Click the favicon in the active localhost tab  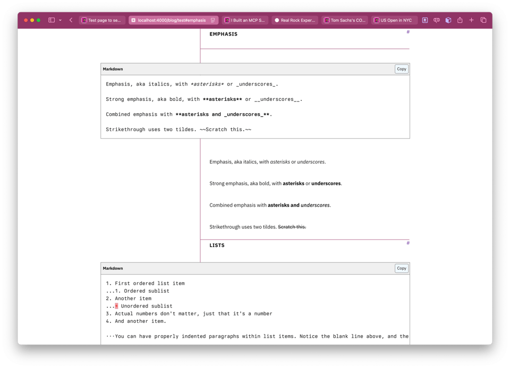click(x=134, y=20)
